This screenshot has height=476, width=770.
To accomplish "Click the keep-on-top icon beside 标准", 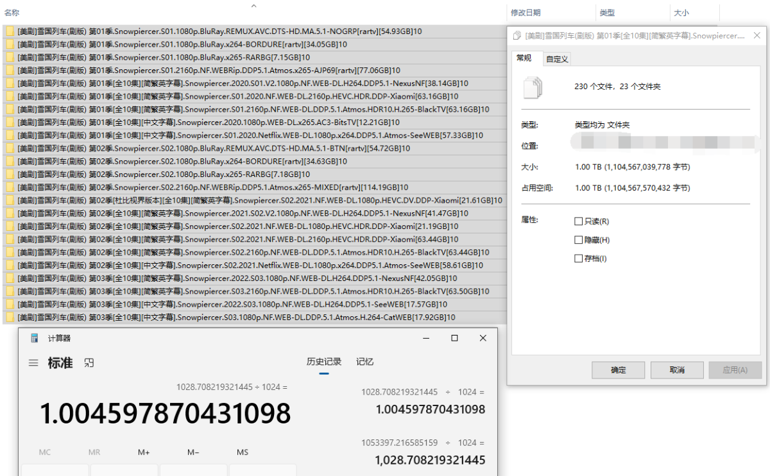I will tap(89, 363).
